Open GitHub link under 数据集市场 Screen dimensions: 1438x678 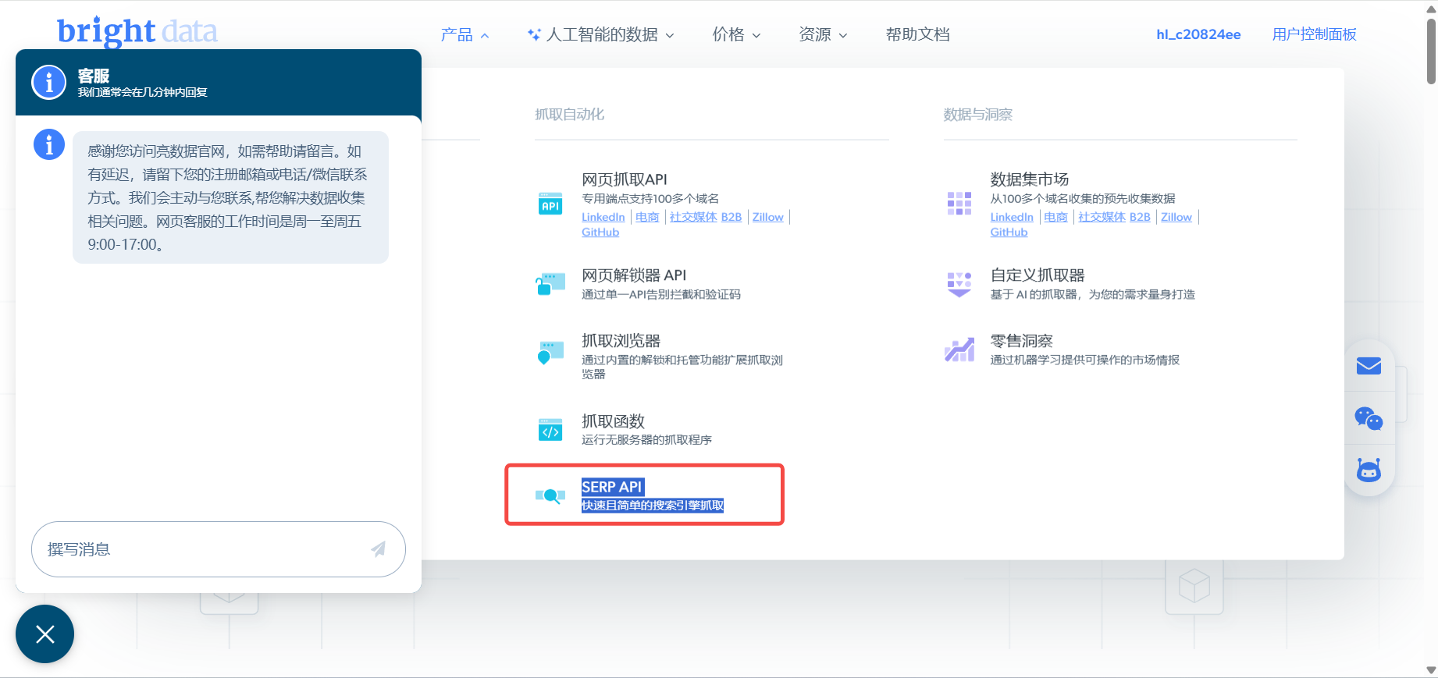coord(1009,233)
